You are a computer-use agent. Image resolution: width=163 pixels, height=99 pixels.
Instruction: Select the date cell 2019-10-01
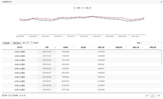pos(47,64)
